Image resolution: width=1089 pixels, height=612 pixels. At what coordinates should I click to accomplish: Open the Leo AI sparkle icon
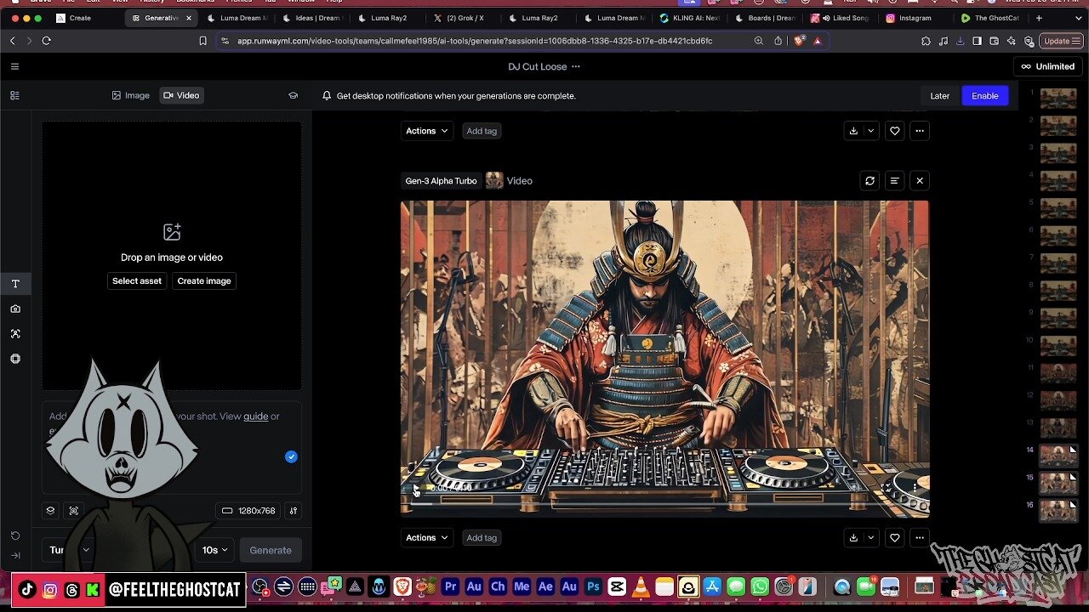(x=1011, y=40)
